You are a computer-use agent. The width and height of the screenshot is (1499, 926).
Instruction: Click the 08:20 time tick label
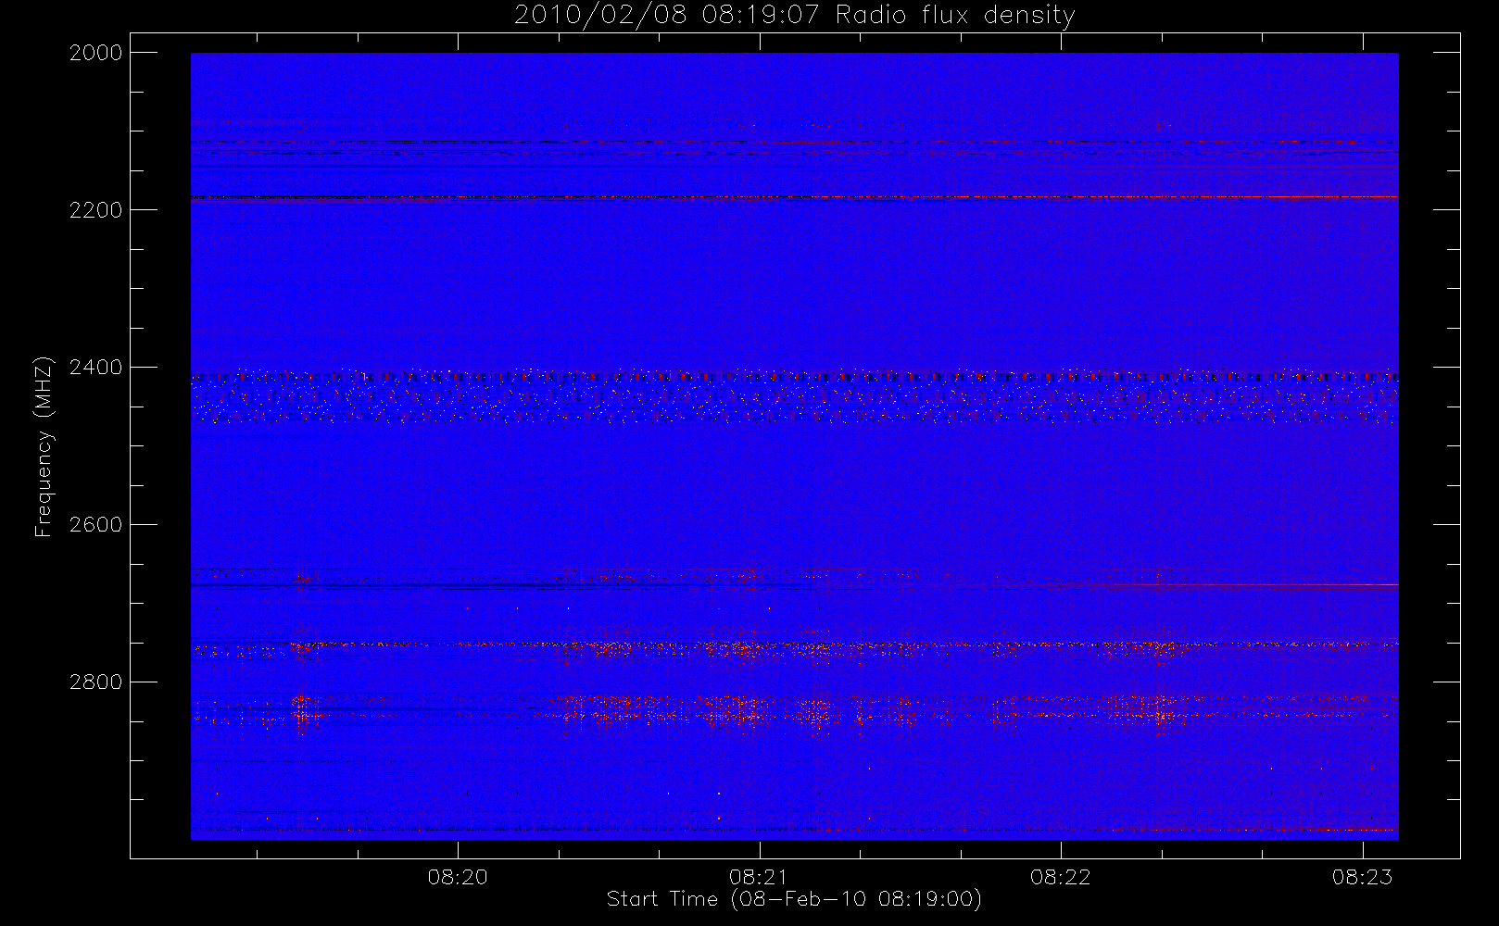458,877
